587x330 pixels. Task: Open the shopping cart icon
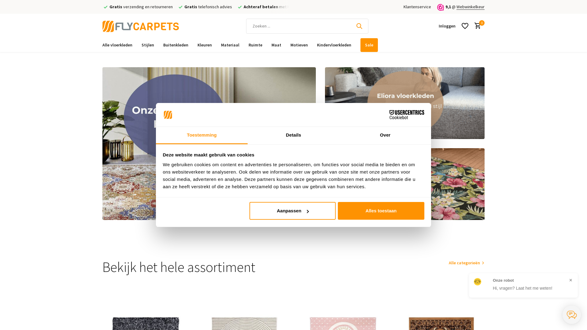[478, 26]
